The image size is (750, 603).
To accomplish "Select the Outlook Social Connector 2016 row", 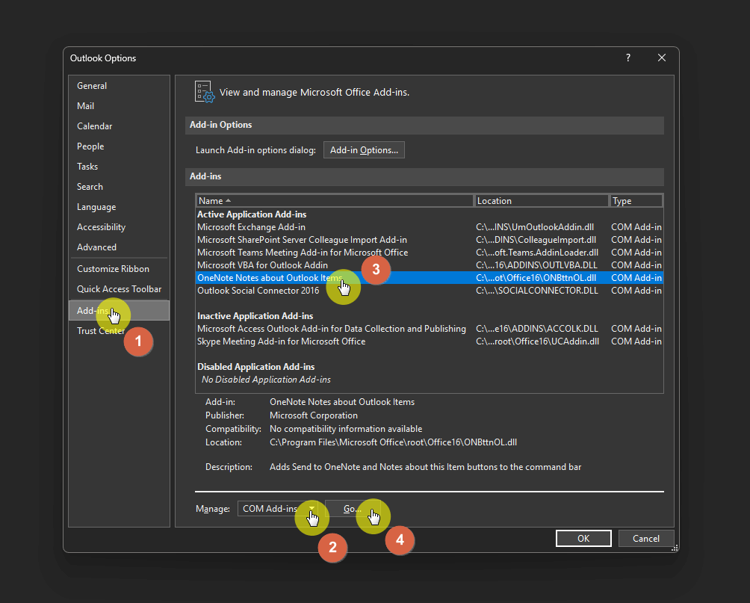I will tap(429, 290).
